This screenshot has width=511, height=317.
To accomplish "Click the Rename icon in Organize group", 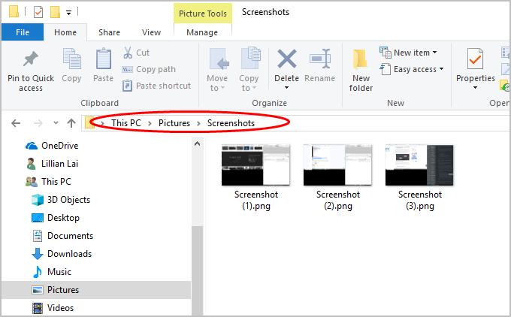I will [320, 59].
